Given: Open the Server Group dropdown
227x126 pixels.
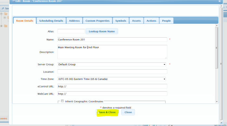Looking at the screenshot, I should click(112, 64).
